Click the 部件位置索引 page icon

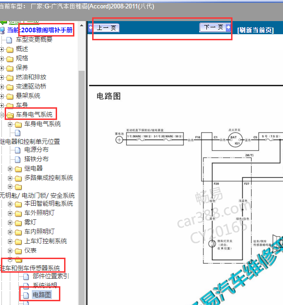click(x=26, y=276)
